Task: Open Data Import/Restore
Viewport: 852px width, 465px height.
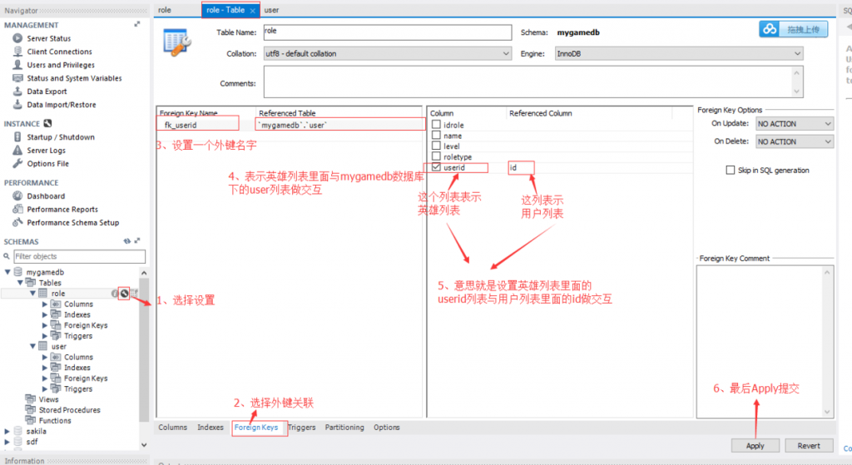Action: (62, 105)
